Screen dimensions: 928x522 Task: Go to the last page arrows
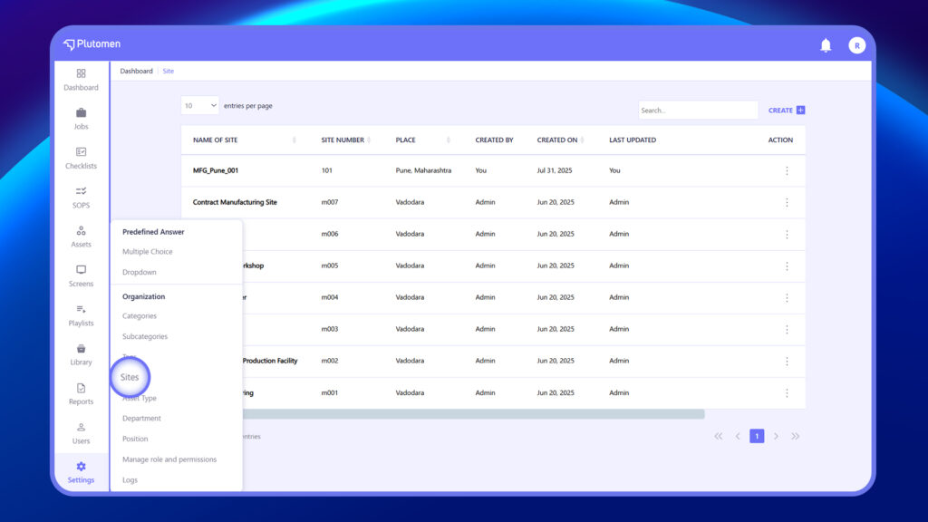point(796,436)
